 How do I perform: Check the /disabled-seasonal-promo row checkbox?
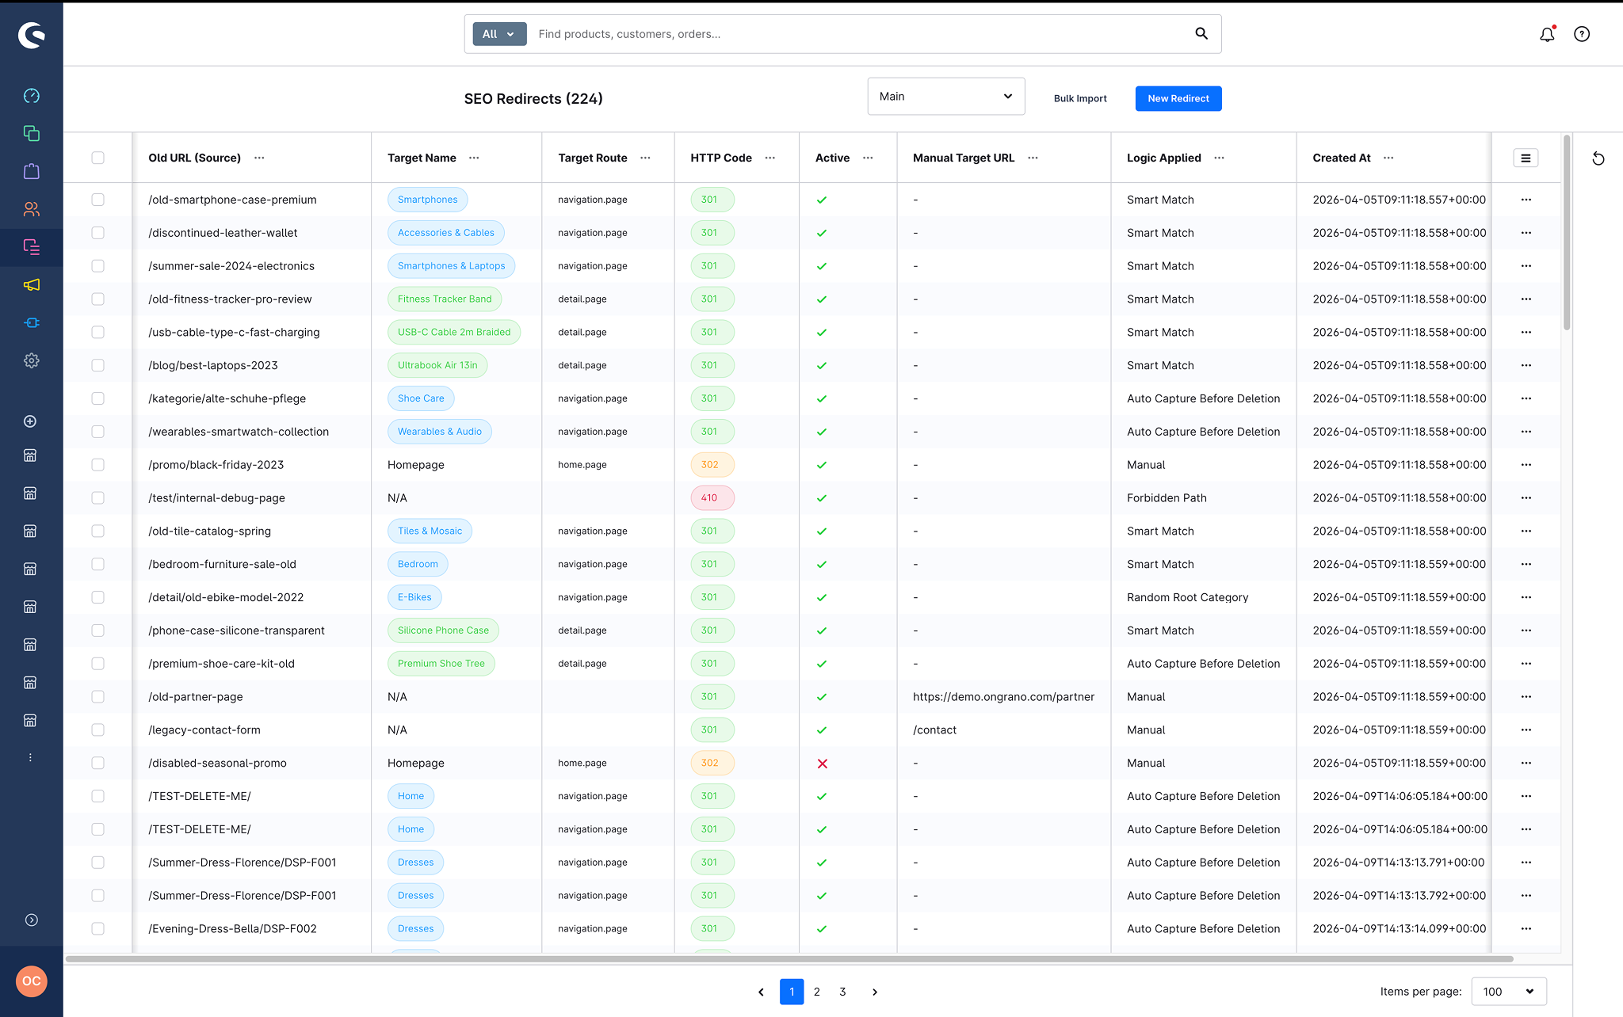97,763
